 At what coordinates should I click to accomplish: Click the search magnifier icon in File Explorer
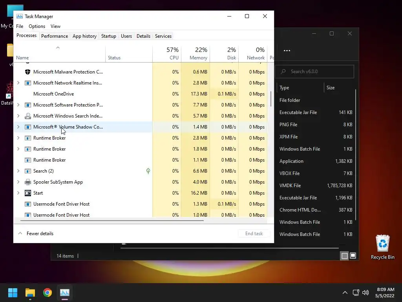(283, 72)
